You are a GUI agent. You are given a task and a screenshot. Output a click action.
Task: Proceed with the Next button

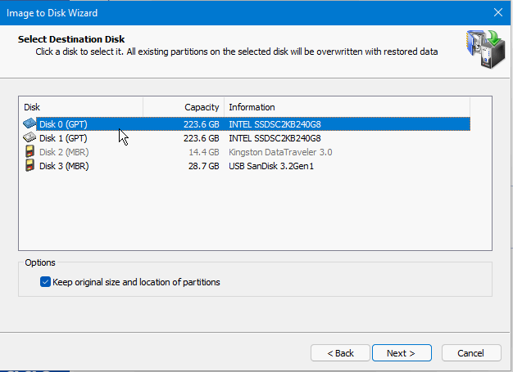click(x=402, y=353)
